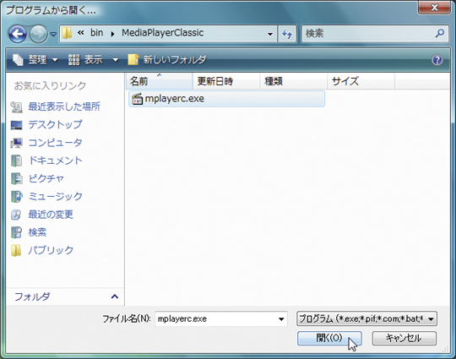Click the back navigation arrow button
This screenshot has height=359, width=456.
[18, 34]
